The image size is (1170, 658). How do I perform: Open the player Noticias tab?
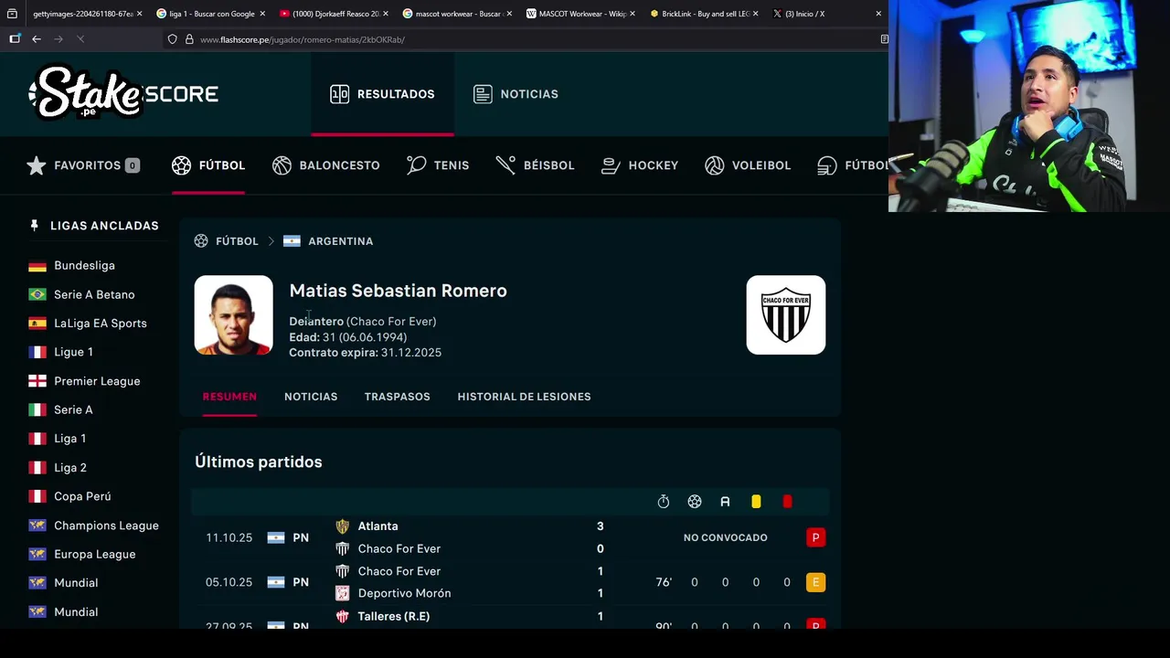(x=311, y=397)
